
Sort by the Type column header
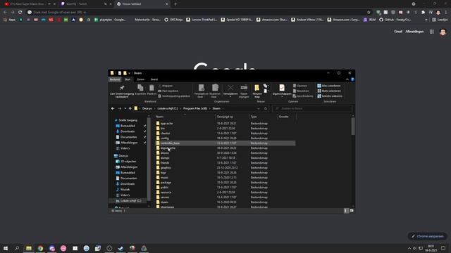(263, 117)
